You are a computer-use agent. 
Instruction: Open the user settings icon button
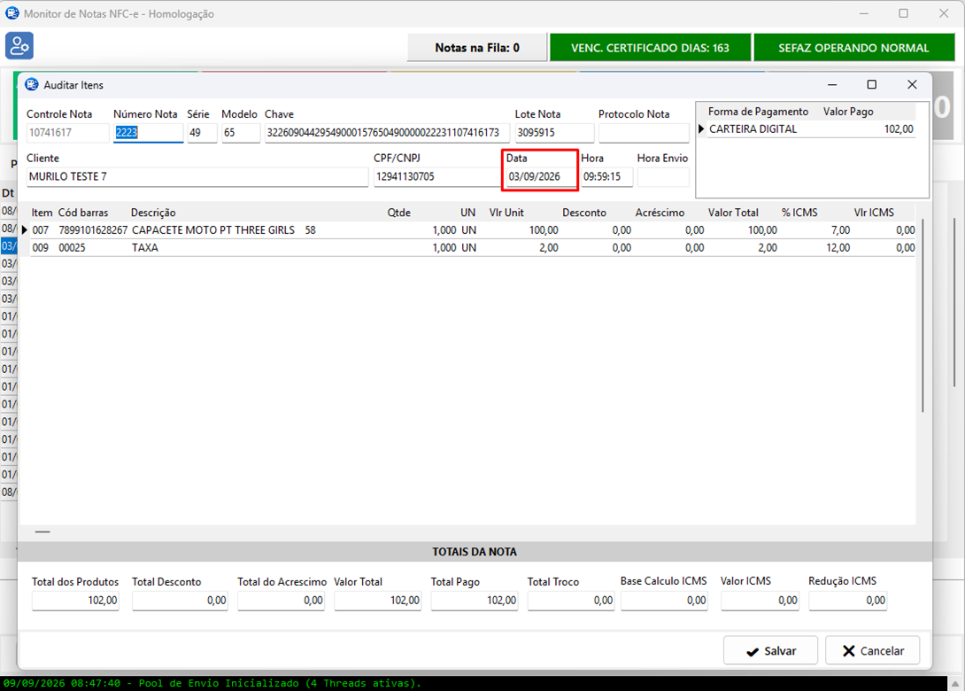[19, 46]
